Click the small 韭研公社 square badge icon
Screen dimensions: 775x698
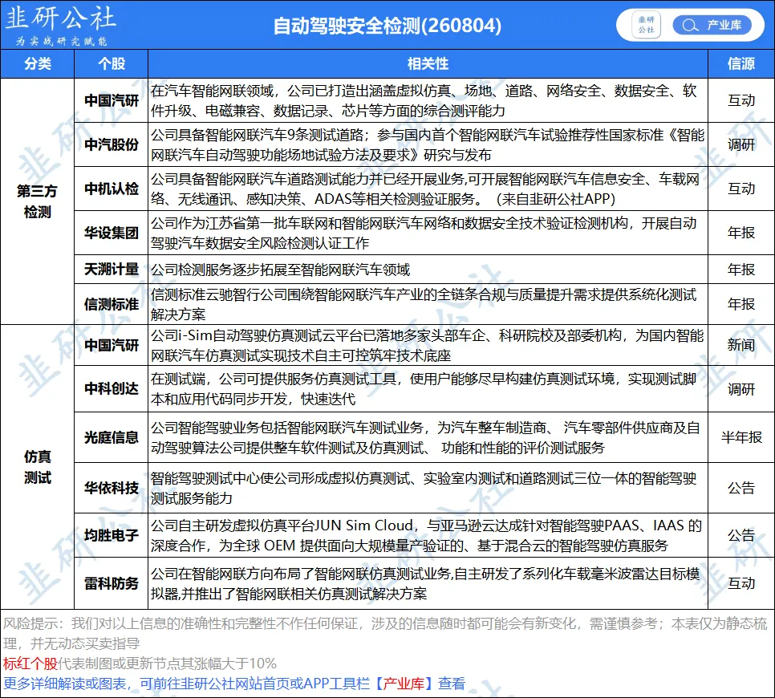pyautogui.click(x=646, y=25)
